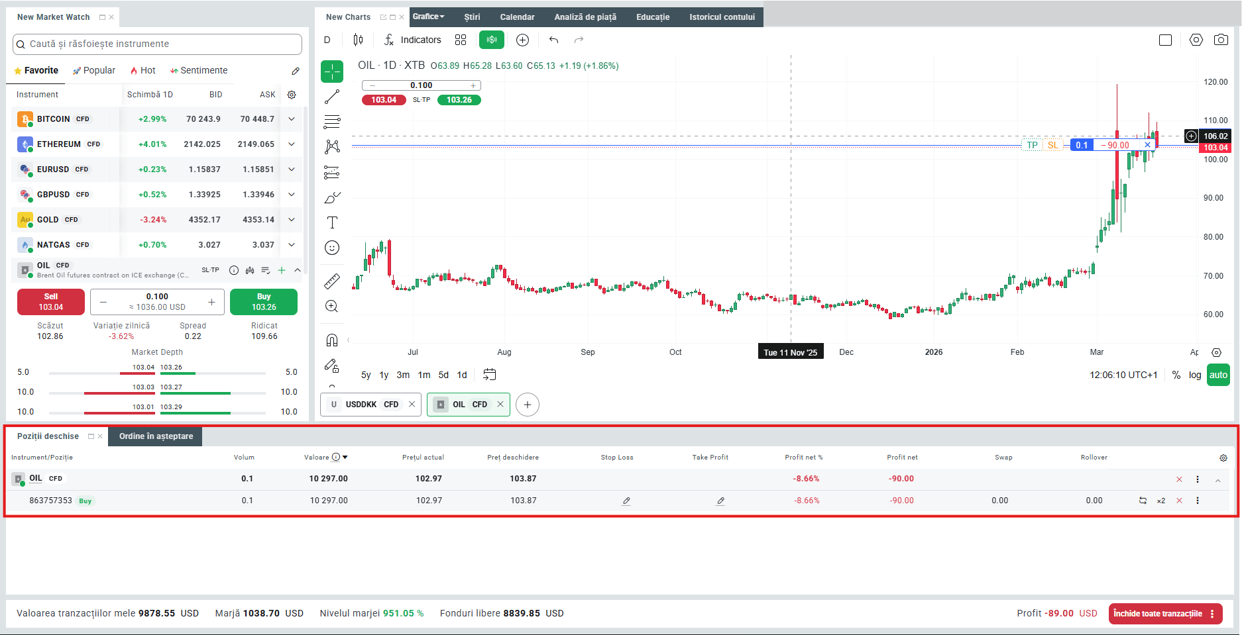This screenshot has width=1242, height=635.
Task: Open chart layout grid icon
Action: point(461,40)
